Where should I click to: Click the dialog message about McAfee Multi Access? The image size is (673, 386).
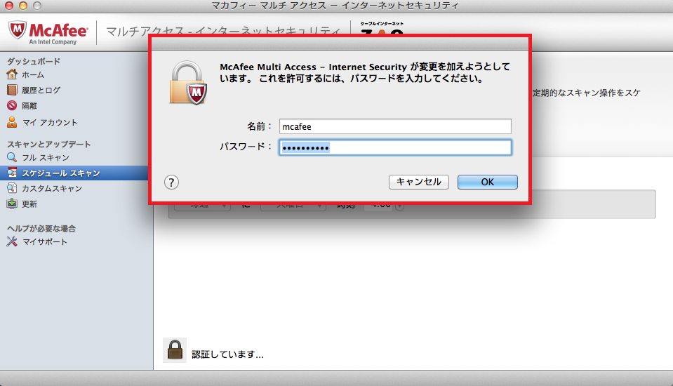click(365, 72)
